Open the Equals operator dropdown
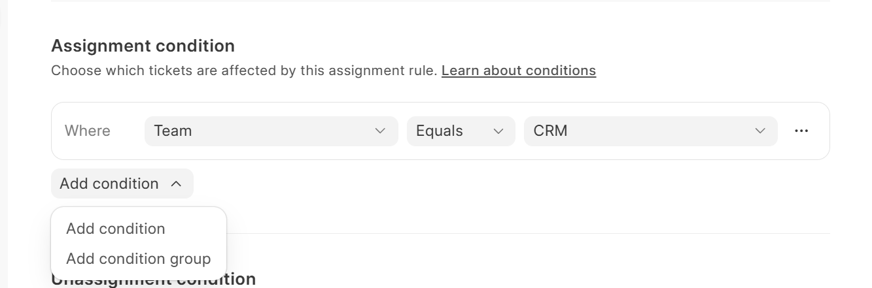This screenshot has height=288, width=872. pyautogui.click(x=461, y=131)
